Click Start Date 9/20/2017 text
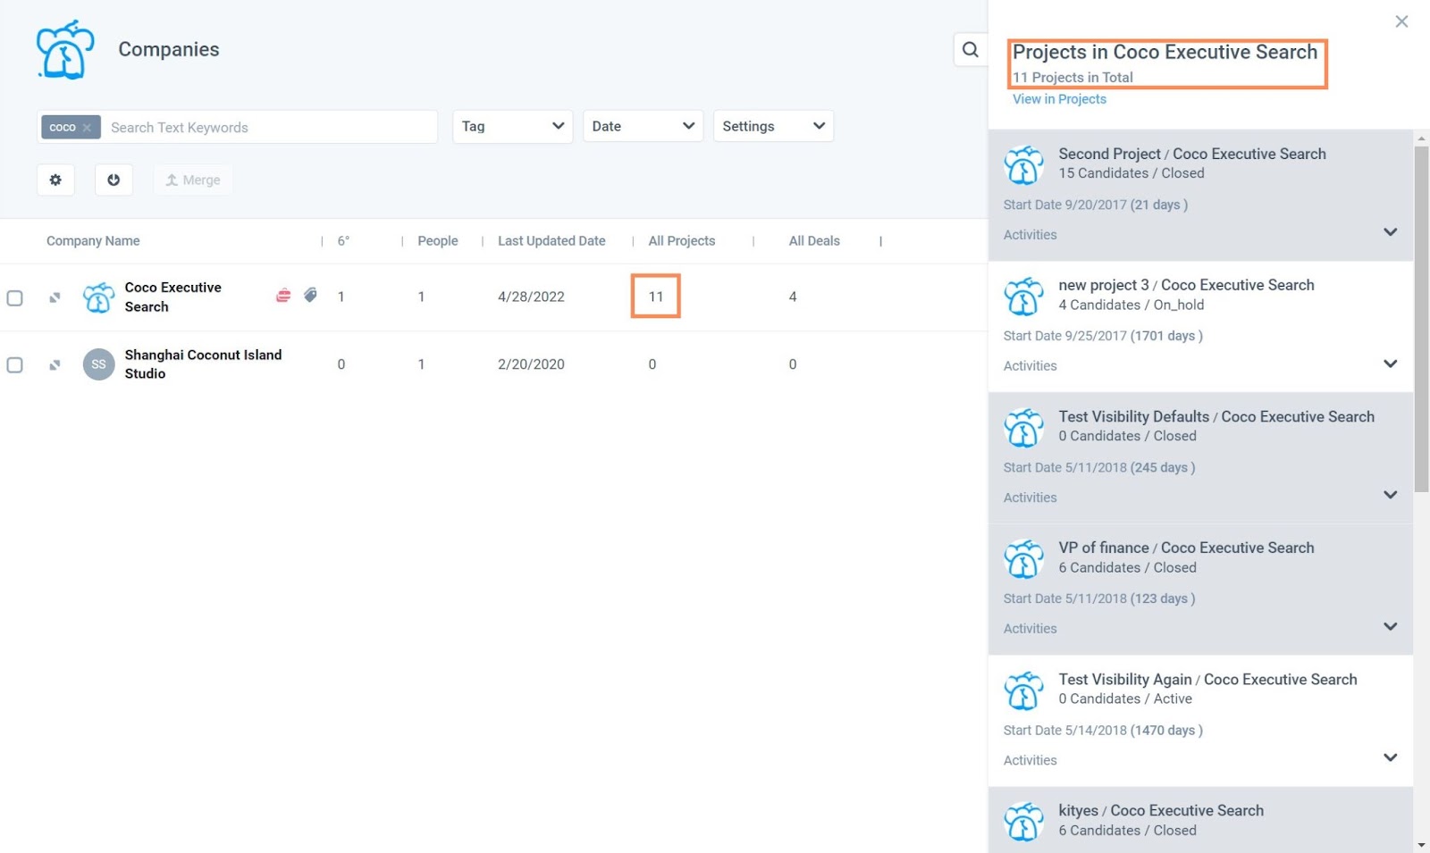The width and height of the screenshot is (1430, 853). 1095,205
